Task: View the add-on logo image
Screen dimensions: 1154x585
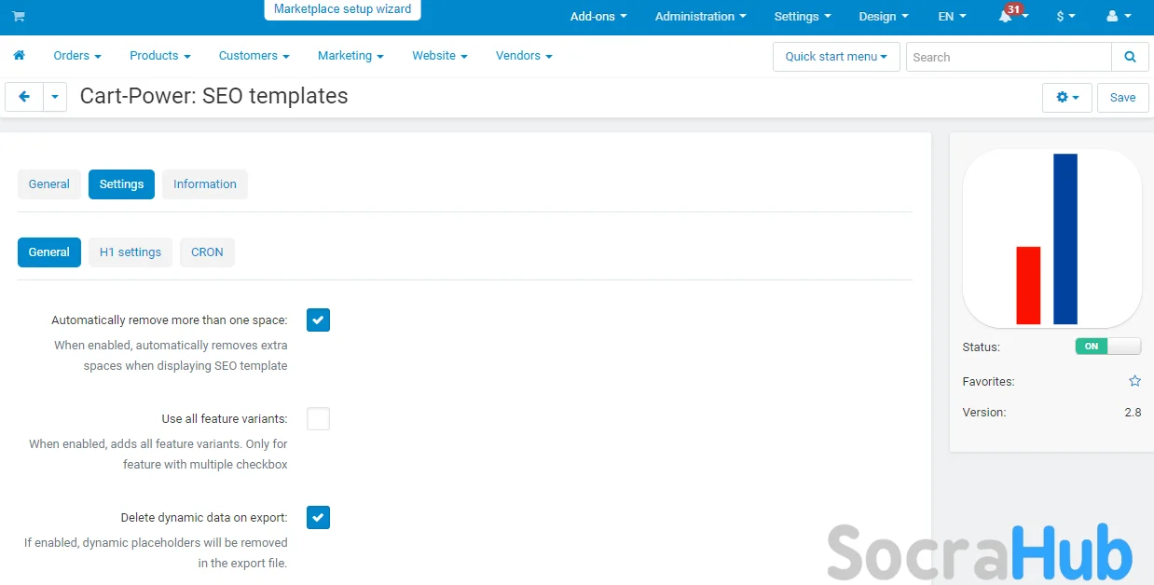Action: [1051, 238]
